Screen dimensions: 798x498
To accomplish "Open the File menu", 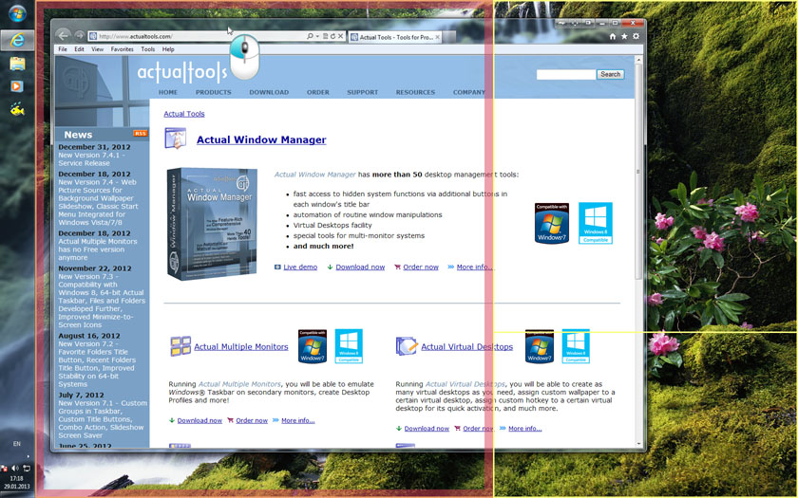I will click(63, 49).
